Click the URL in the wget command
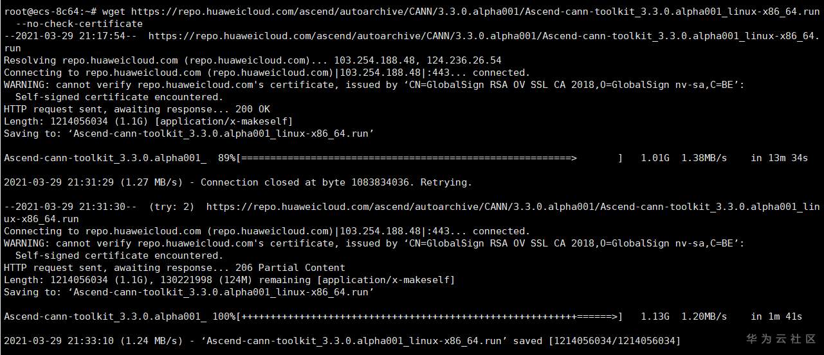This screenshot has height=355, width=824. [x=475, y=11]
